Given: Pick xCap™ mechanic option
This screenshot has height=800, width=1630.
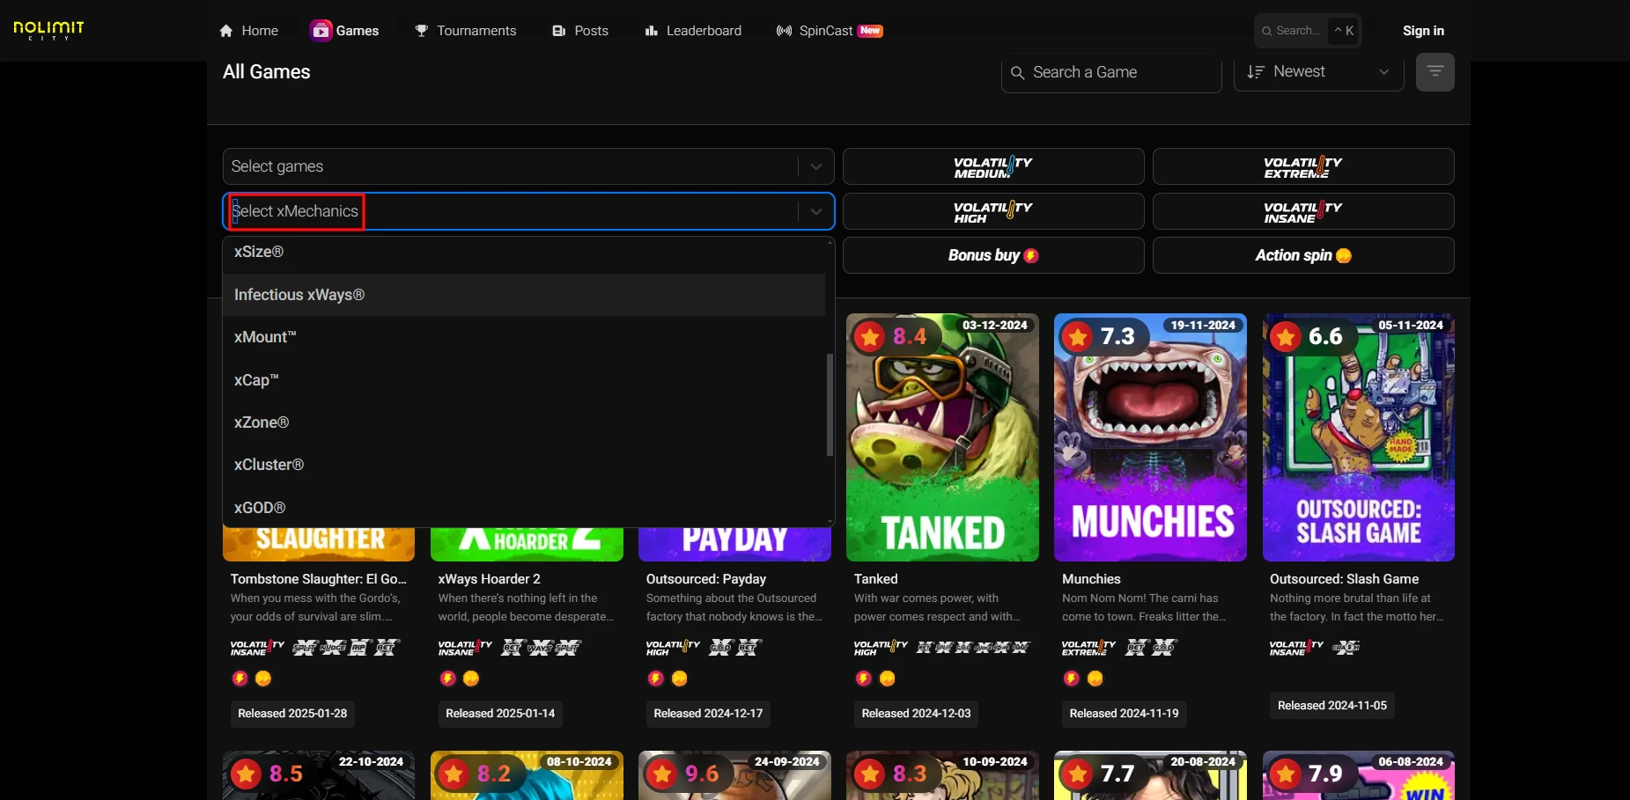Looking at the screenshot, I should 524,380.
